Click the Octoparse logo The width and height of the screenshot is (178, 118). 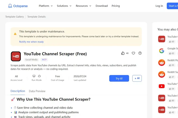pyautogui.click(x=18, y=6)
